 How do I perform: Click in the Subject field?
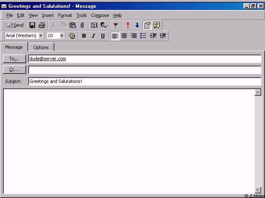(145, 81)
